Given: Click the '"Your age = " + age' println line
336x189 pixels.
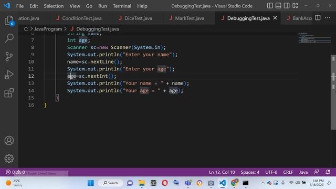Looking at the screenshot, I should click(x=125, y=90).
